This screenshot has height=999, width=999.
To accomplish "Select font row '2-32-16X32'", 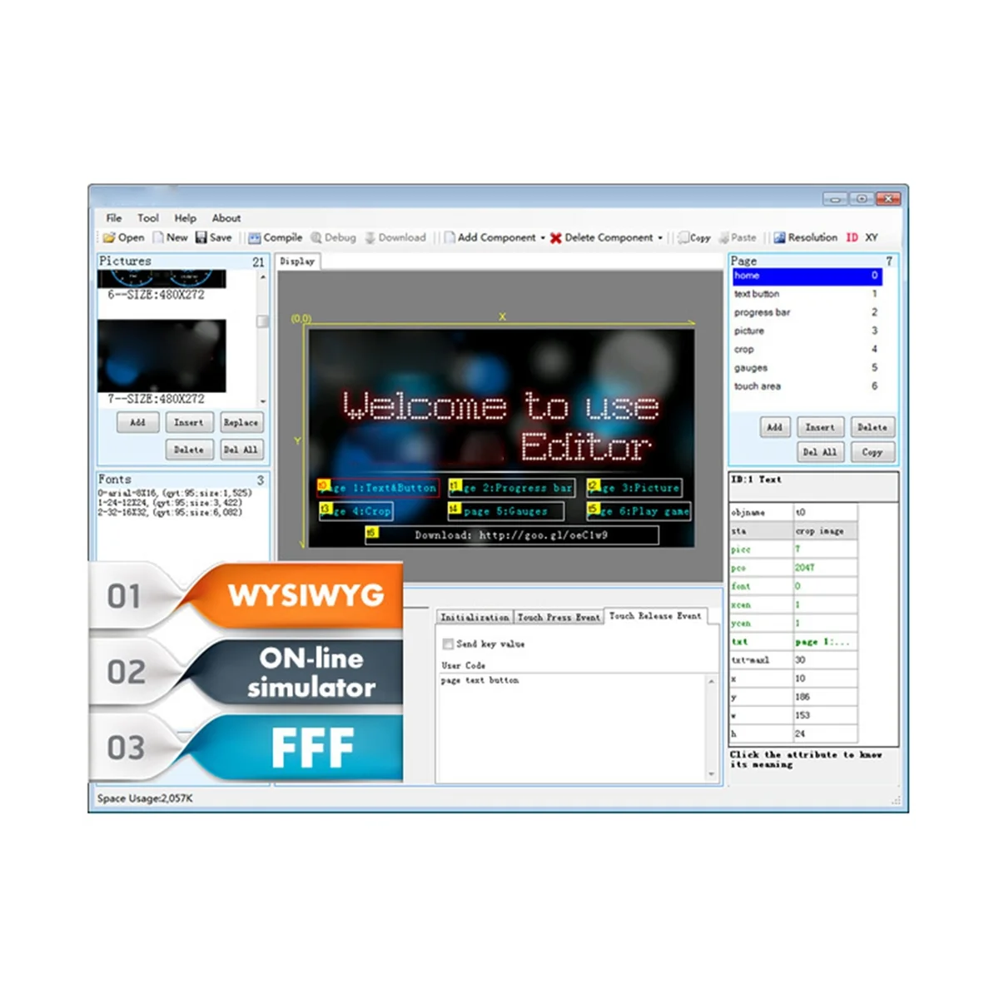I will point(170,513).
